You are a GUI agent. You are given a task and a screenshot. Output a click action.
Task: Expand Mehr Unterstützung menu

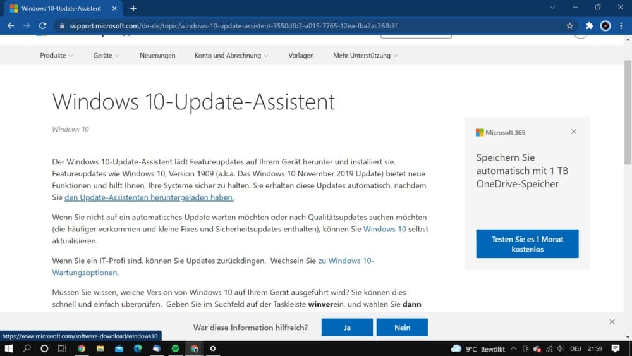365,56
